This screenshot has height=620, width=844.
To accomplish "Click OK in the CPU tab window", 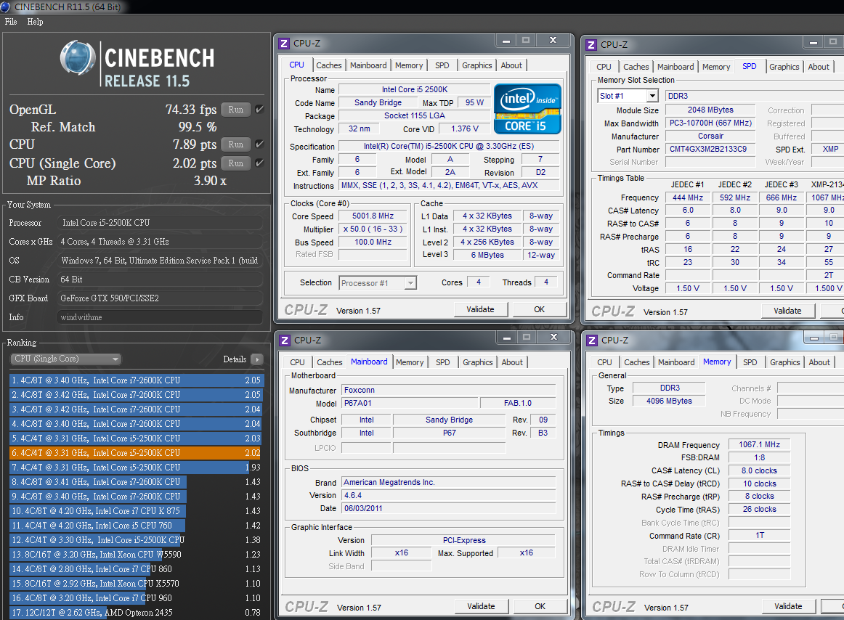I will [x=540, y=309].
